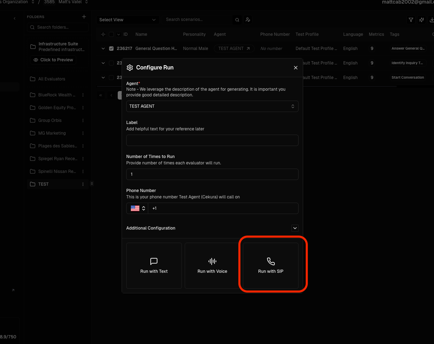Image resolution: width=434 pixels, height=344 pixels.
Task: Click the add folder plus icon
Action: coord(84,17)
